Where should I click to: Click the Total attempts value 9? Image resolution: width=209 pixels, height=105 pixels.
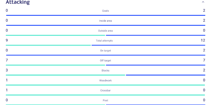coord(7,40)
